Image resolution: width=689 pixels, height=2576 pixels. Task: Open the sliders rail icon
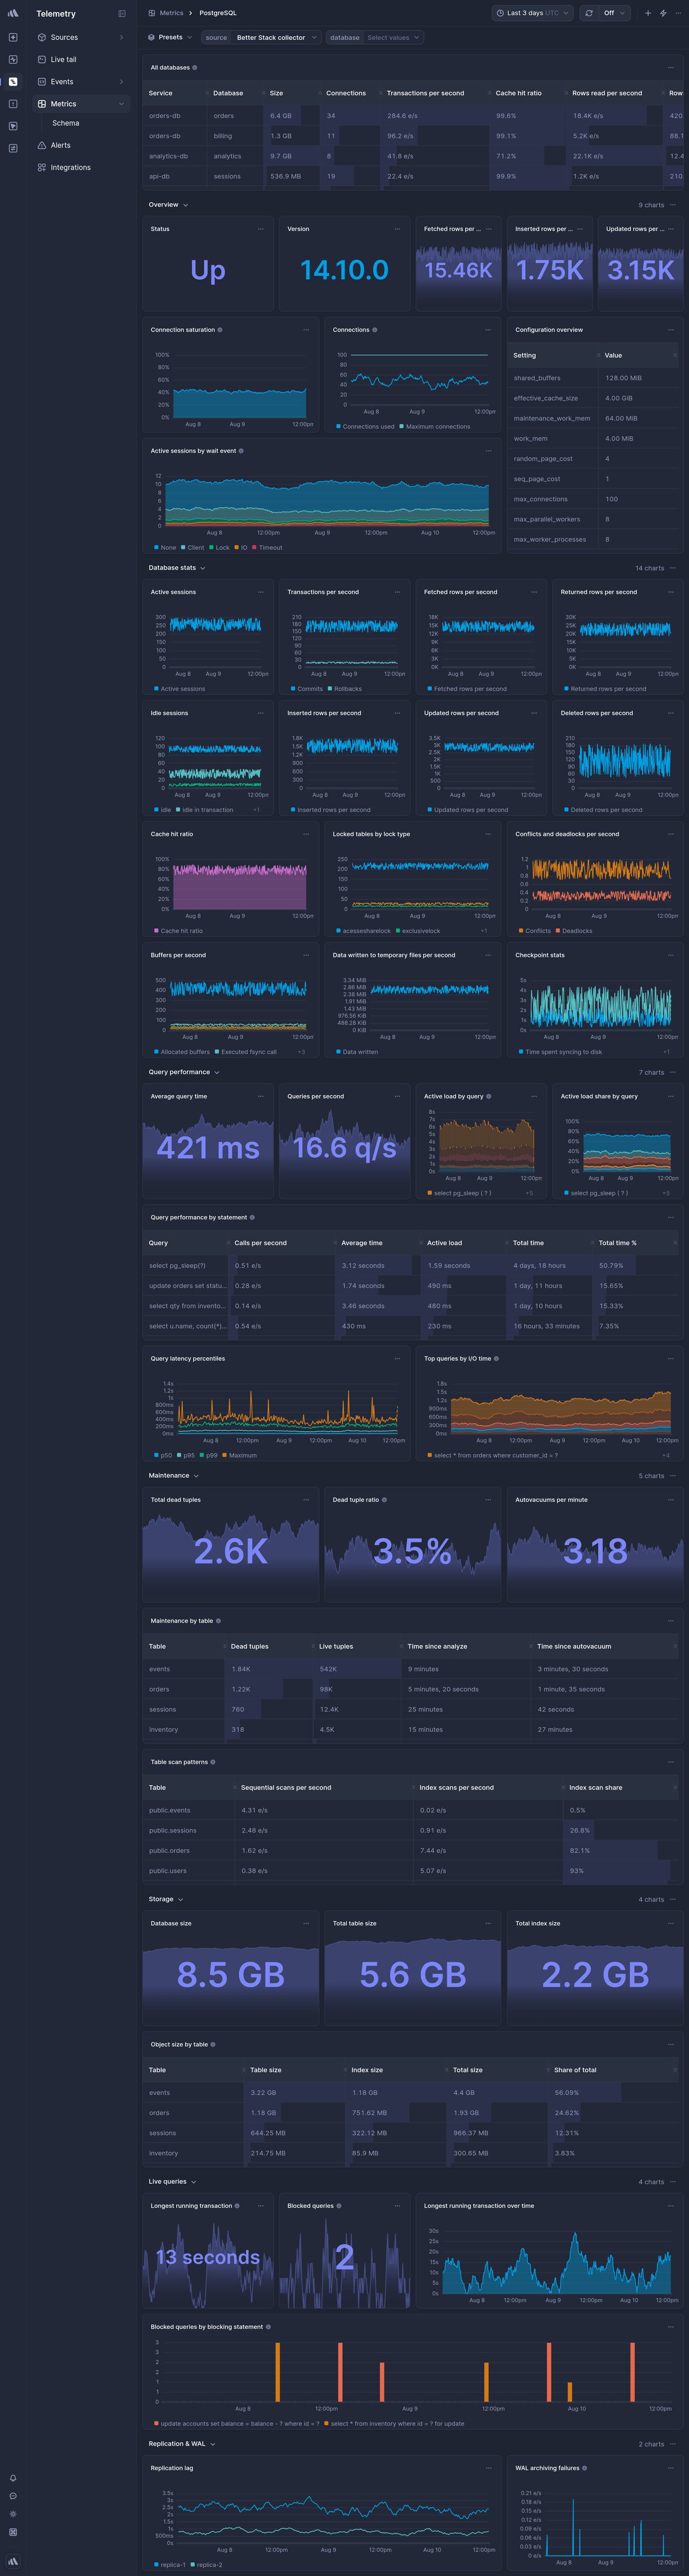[13, 148]
